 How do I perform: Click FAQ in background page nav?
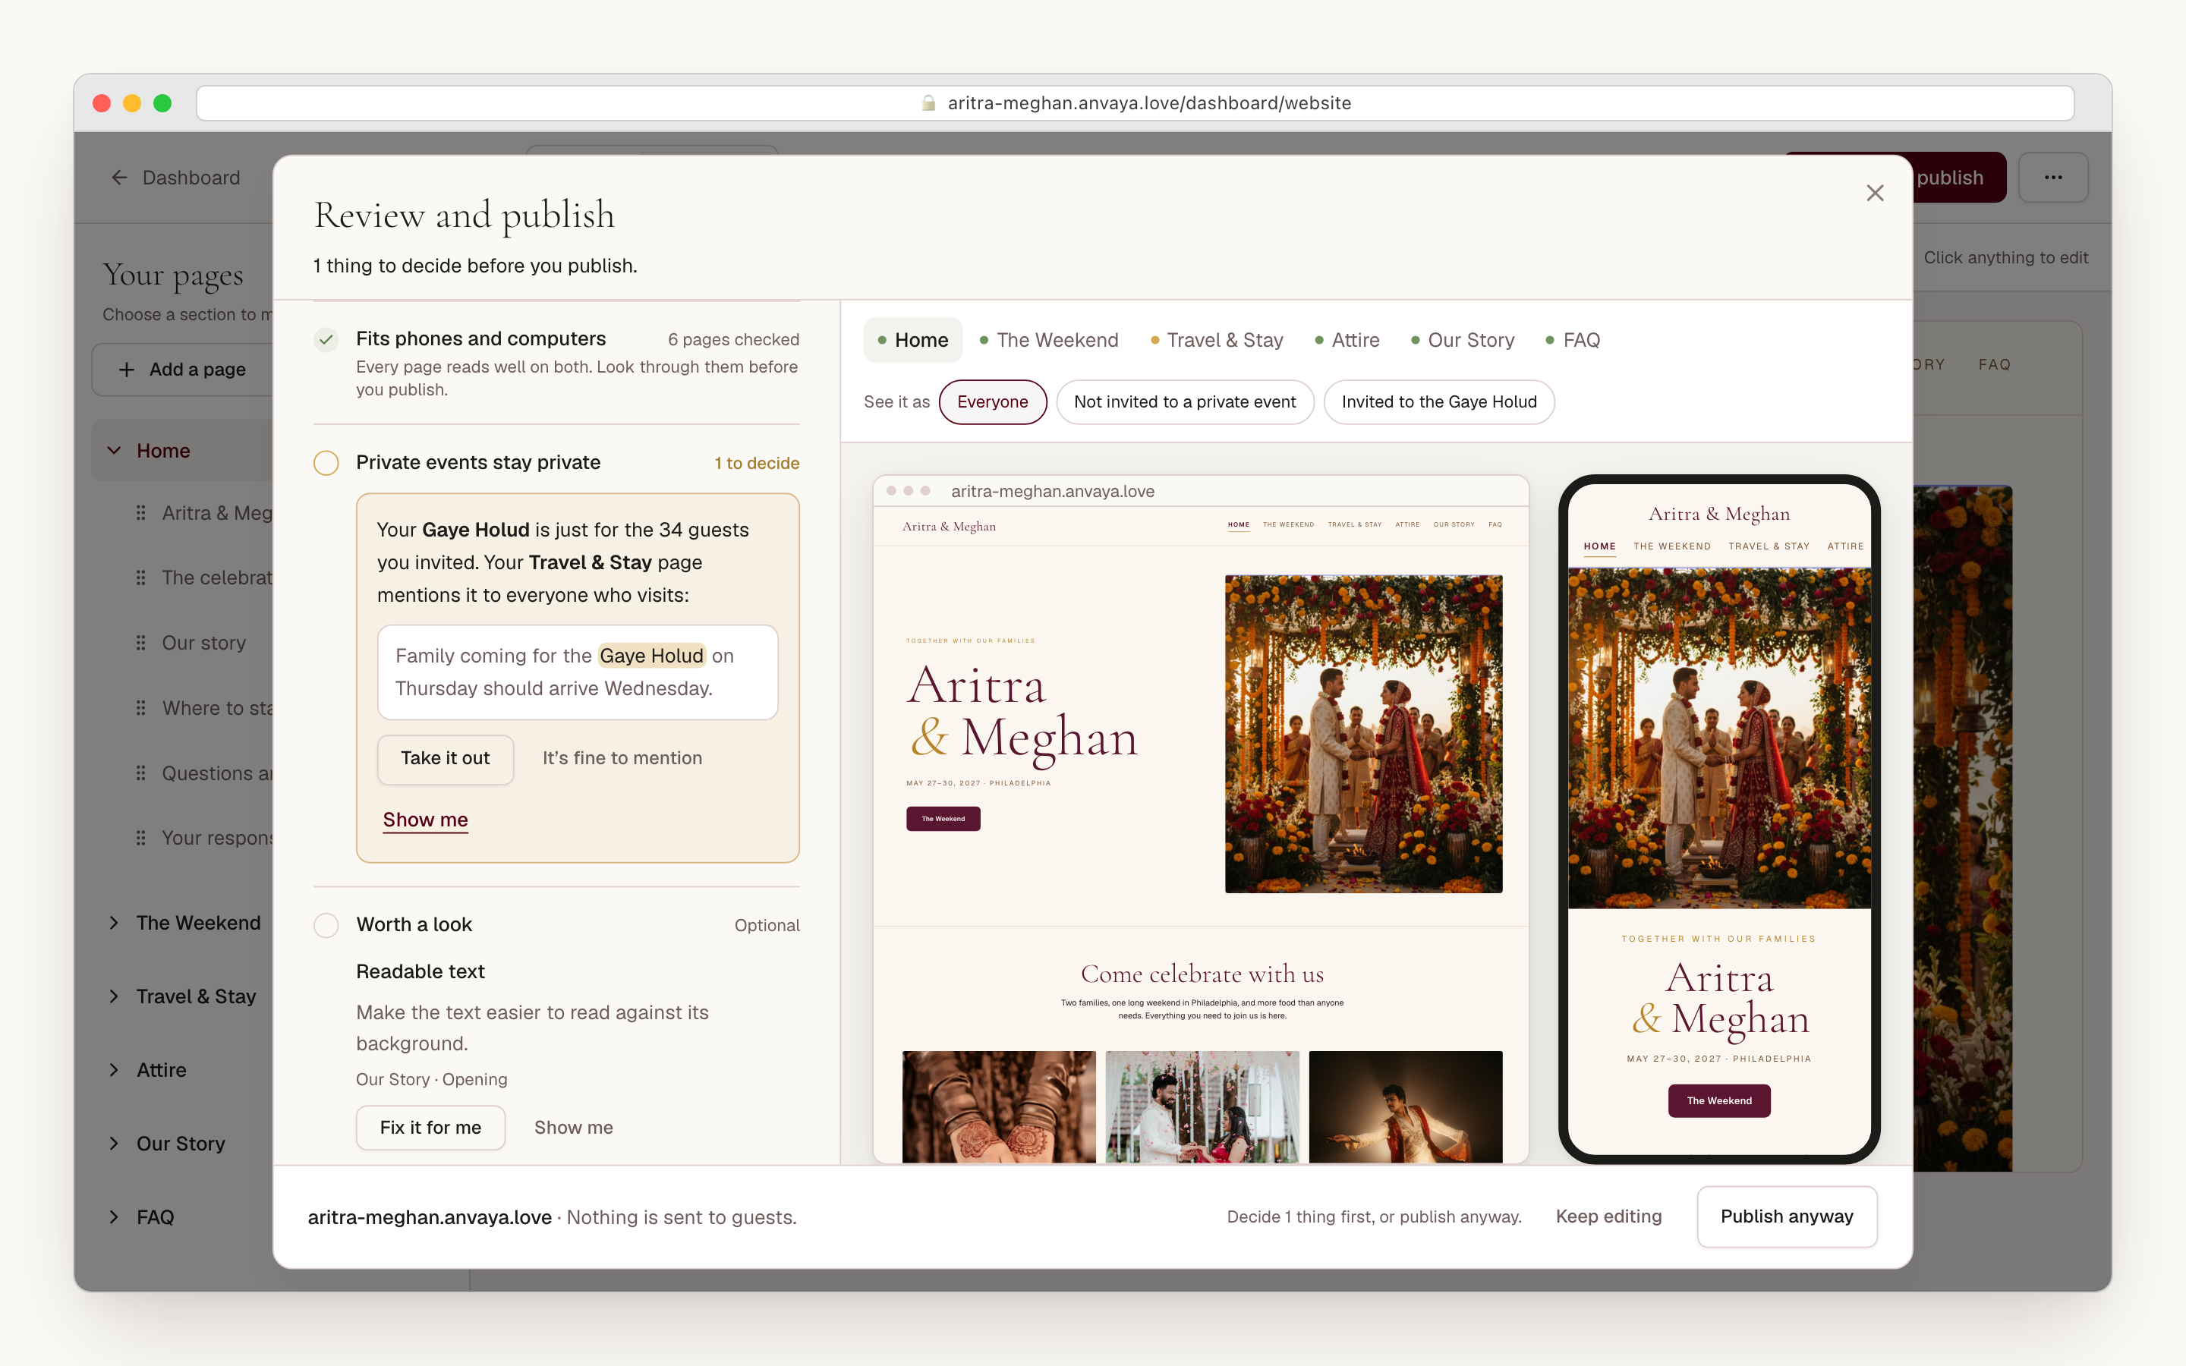(1995, 365)
